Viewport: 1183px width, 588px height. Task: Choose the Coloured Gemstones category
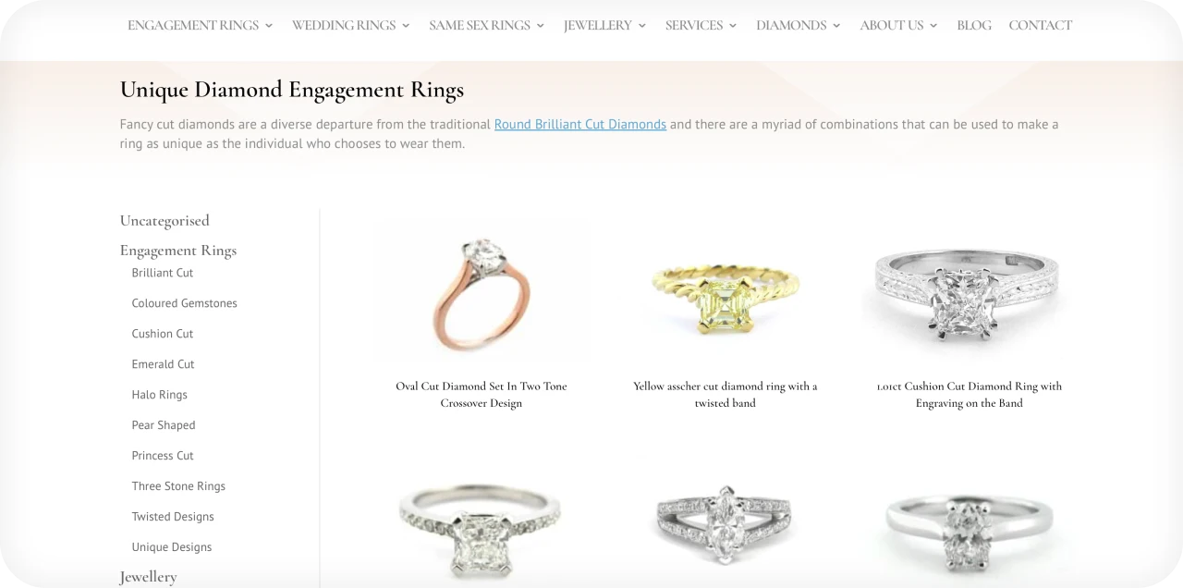point(185,303)
